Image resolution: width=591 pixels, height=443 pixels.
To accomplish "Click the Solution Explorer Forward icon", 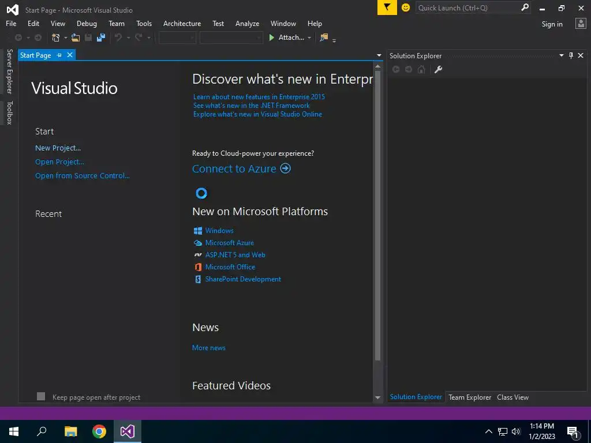I will pyautogui.click(x=409, y=69).
